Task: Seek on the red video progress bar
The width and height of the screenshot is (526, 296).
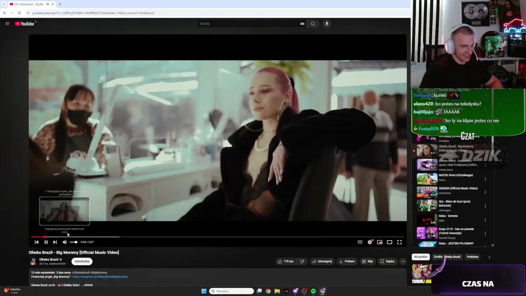Action: pyautogui.click(x=218, y=237)
